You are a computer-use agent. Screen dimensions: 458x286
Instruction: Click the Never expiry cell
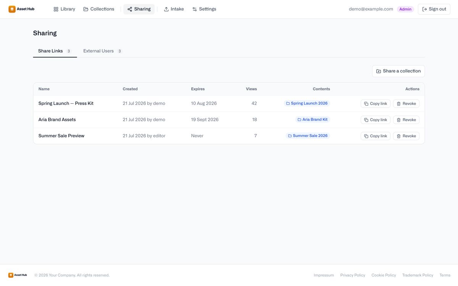coord(197,136)
